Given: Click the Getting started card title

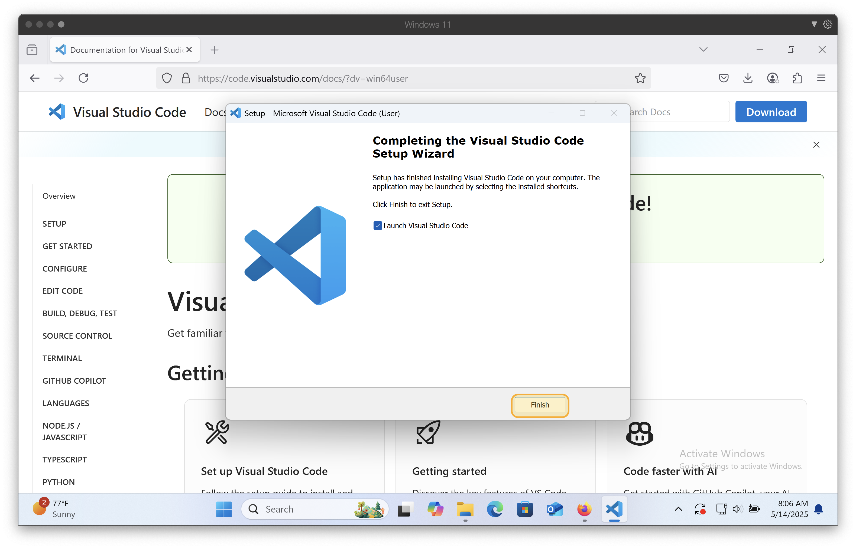Looking at the screenshot, I should [449, 471].
